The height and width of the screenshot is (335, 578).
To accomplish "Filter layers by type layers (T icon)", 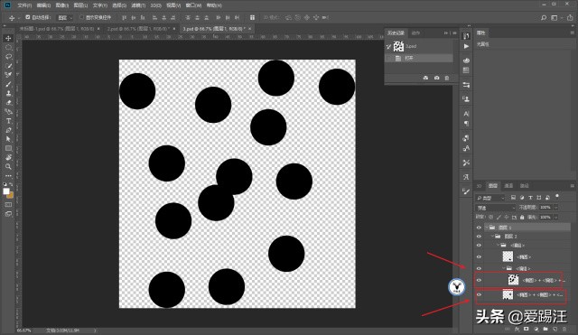I will pyautogui.click(x=530, y=198).
